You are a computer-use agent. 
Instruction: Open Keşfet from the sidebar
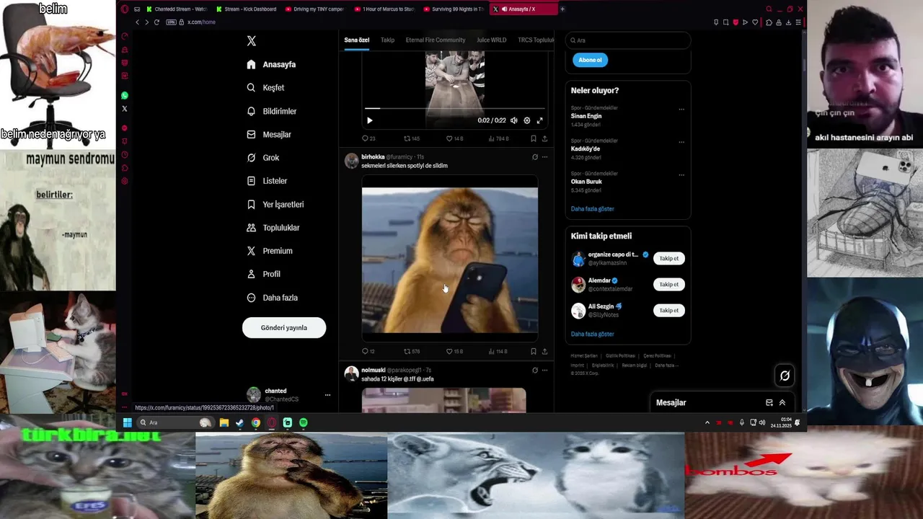pos(265,88)
